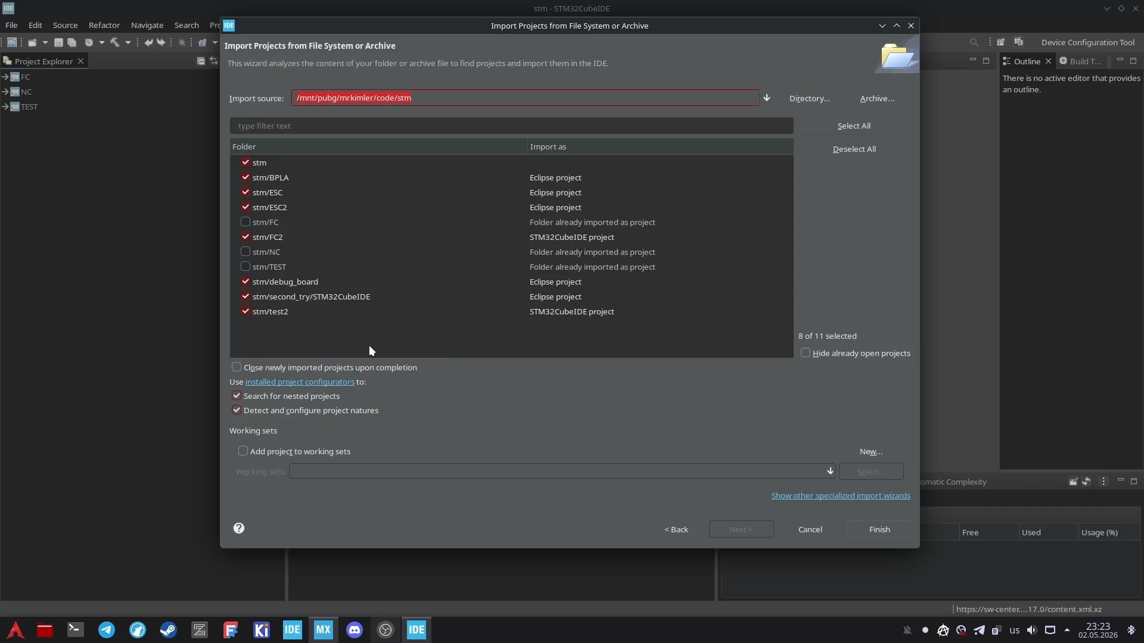Expand the NC project in Project Explorer
The image size is (1144, 643).
point(5,92)
